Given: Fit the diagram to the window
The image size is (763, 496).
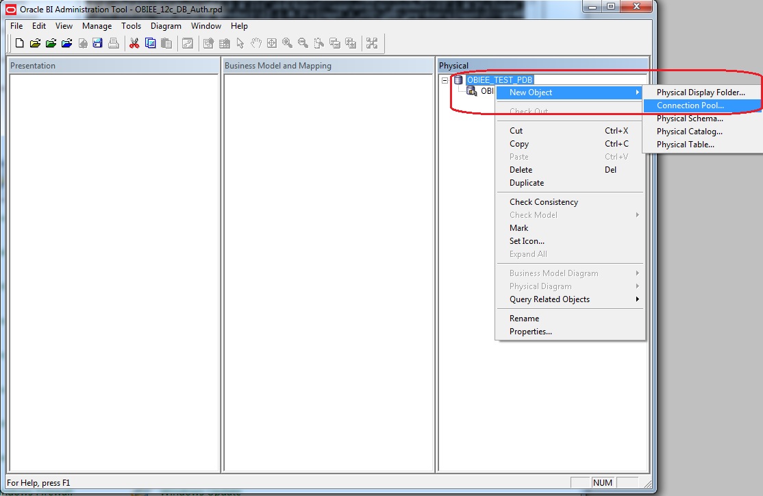Looking at the screenshot, I should 272,42.
